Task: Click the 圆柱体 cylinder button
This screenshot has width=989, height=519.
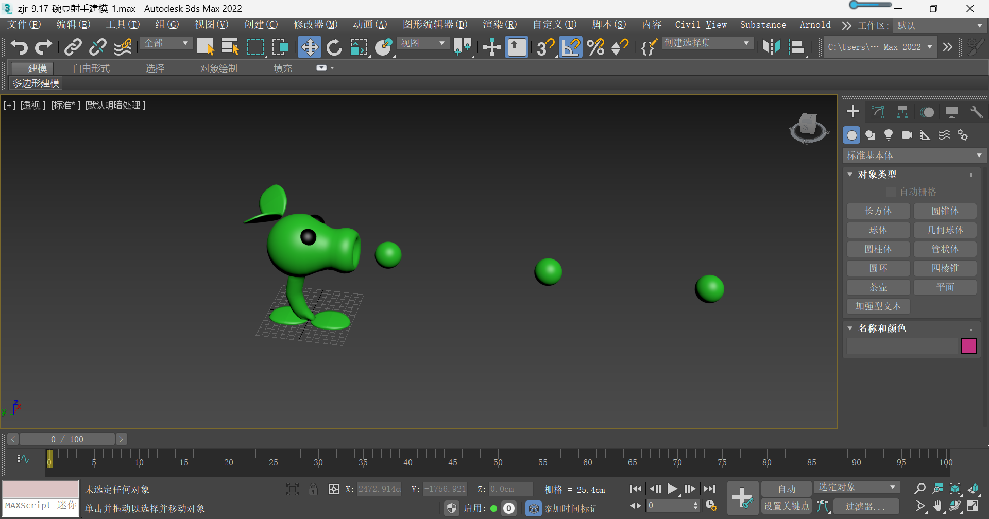Action: tap(878, 249)
